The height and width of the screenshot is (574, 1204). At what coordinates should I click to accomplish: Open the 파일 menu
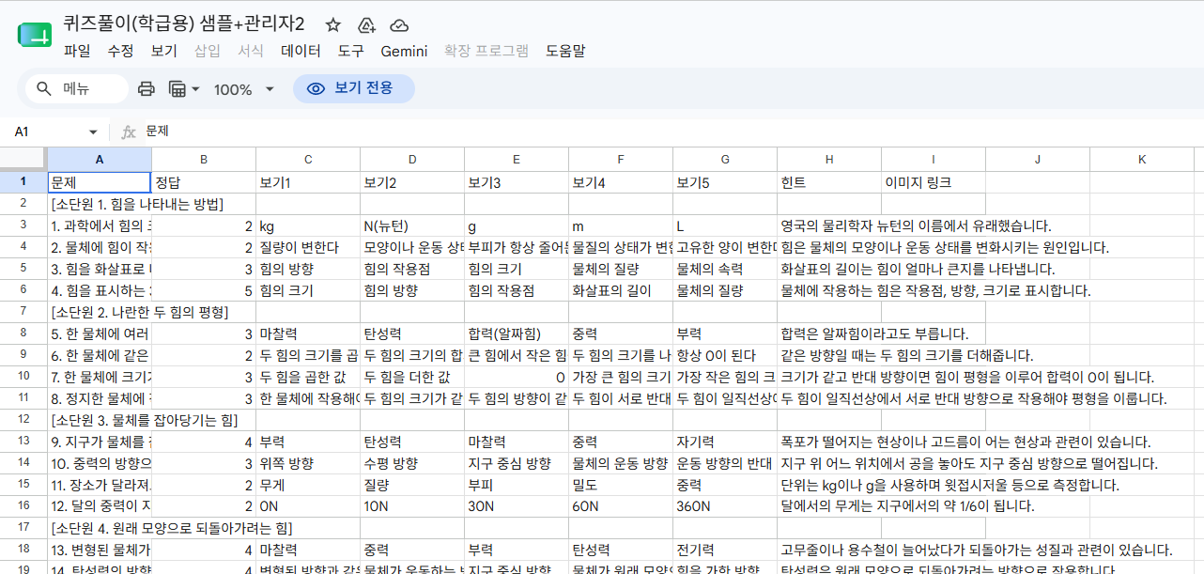tap(77, 51)
